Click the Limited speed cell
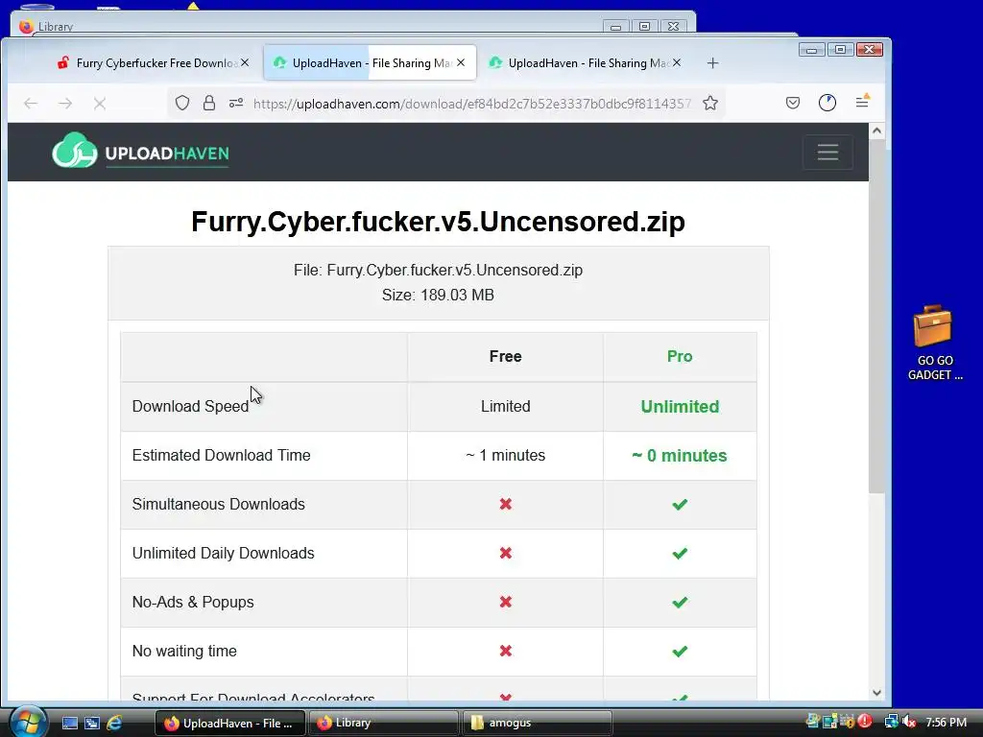Image resolution: width=983 pixels, height=737 pixels. [x=505, y=406]
